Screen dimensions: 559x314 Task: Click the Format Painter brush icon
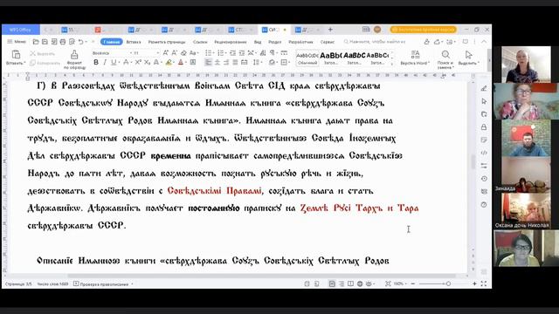(x=74, y=54)
